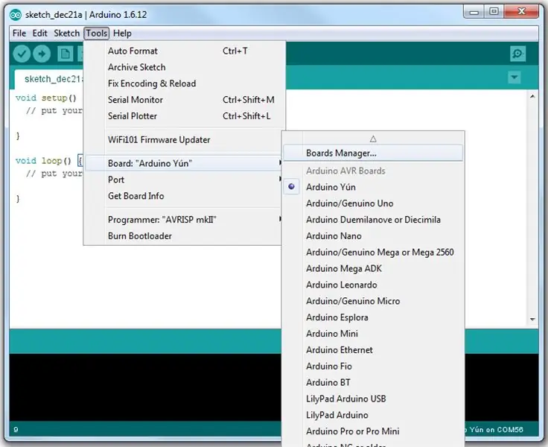Open Serial Plotter from the menu
Viewport: 548px width, 447px height.
click(185, 116)
